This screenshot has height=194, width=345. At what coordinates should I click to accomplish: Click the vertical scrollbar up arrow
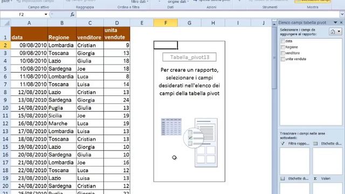274,24
